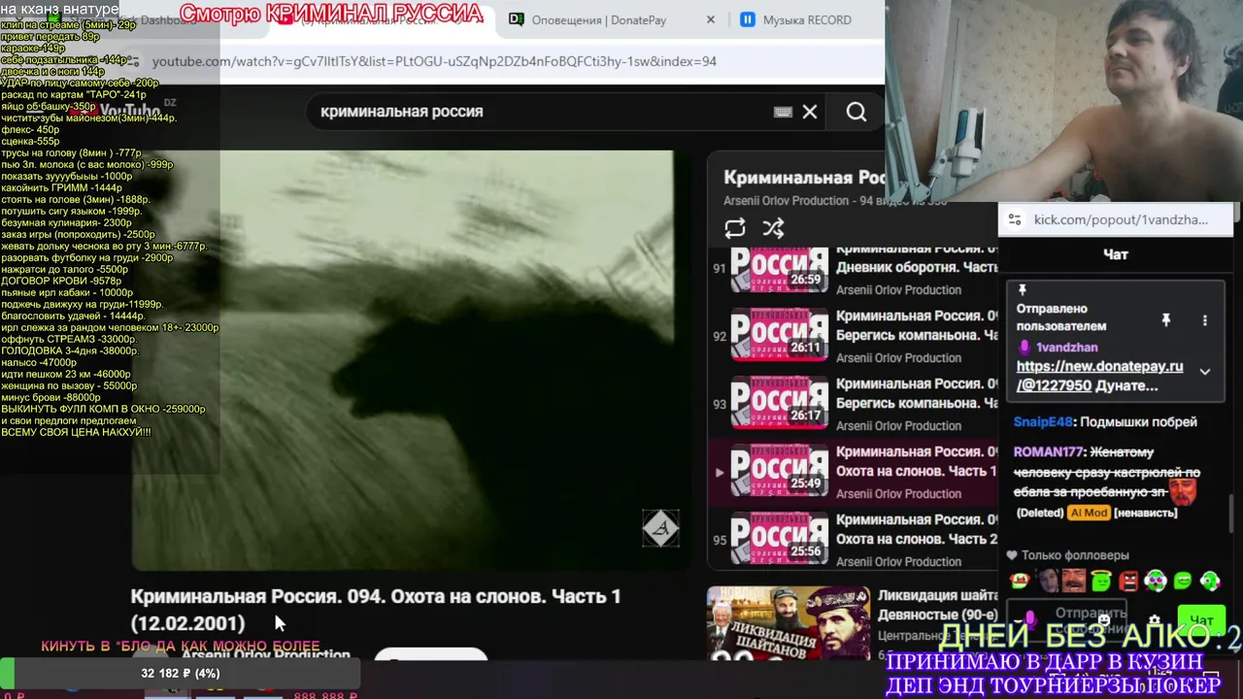Image resolution: width=1243 pixels, height=699 pixels.
Task: Open site info icon in Kick popout
Action: [x=1015, y=219]
